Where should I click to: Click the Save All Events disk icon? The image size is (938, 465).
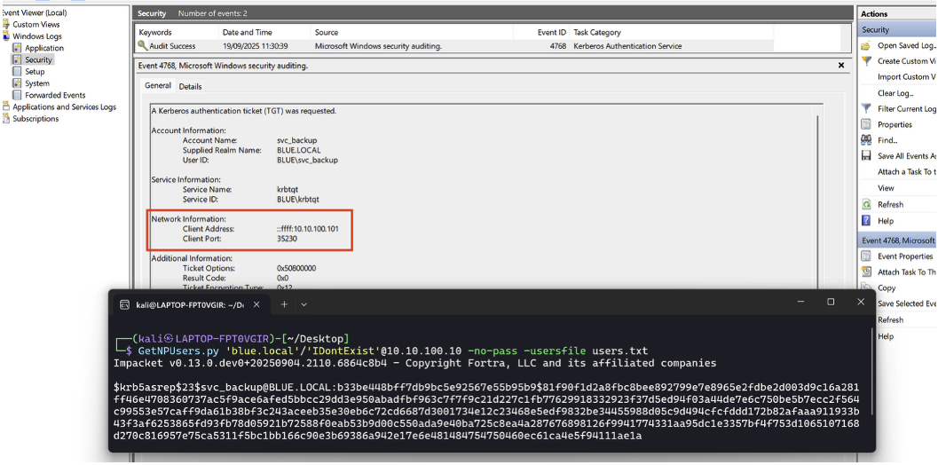(865, 156)
